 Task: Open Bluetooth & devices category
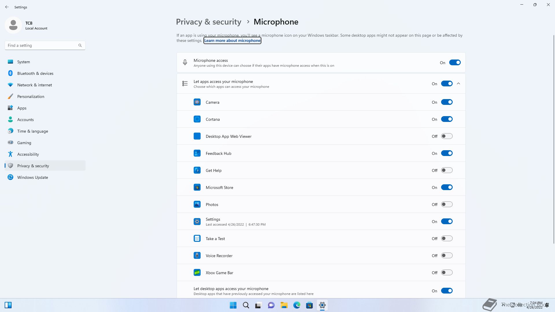[x=45, y=73]
